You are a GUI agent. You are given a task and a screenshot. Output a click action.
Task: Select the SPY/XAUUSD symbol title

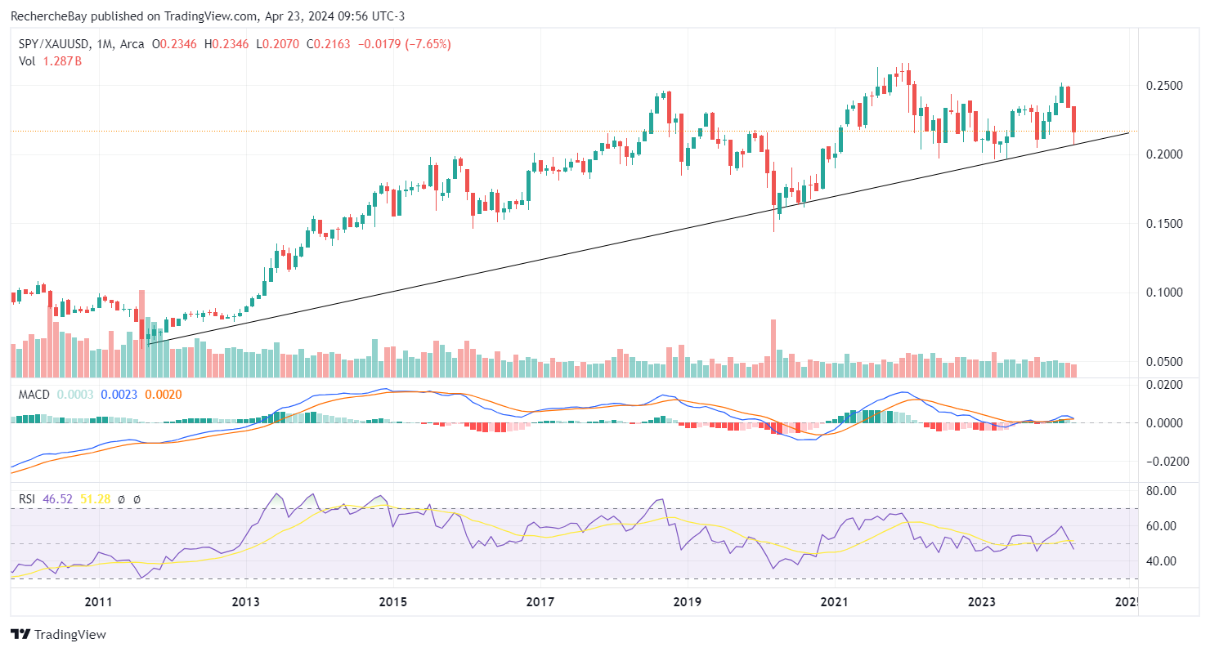(53, 44)
